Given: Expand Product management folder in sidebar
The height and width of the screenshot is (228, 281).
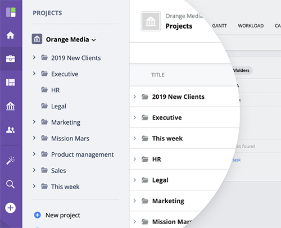Looking at the screenshot, I should point(34,154).
